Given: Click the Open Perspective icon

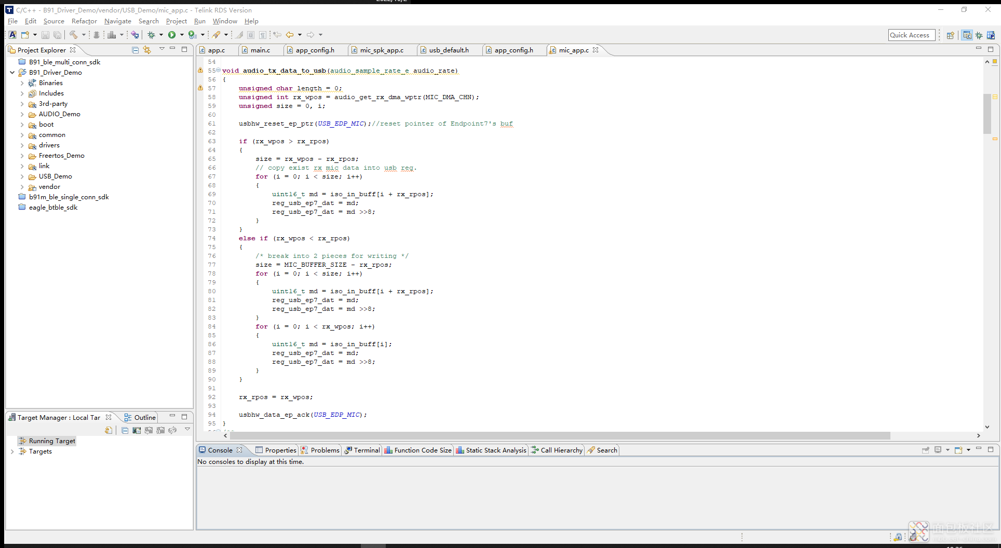Looking at the screenshot, I should point(950,35).
